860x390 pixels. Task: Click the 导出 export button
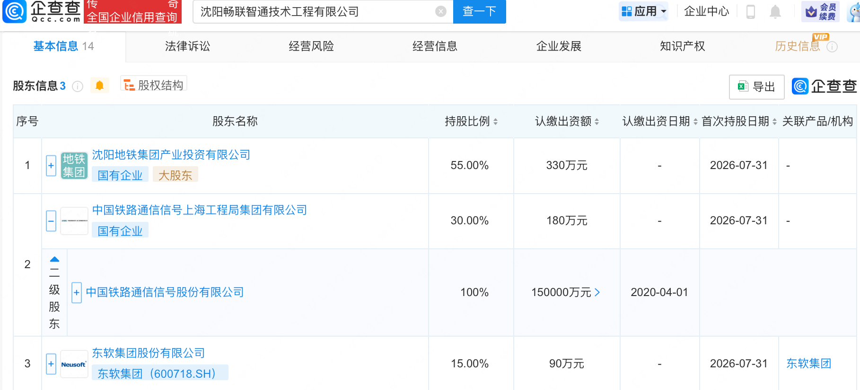click(x=756, y=87)
